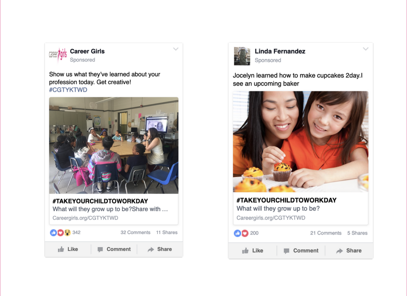Open Career Girls post options chevron
407x296 pixels.
pyautogui.click(x=176, y=49)
